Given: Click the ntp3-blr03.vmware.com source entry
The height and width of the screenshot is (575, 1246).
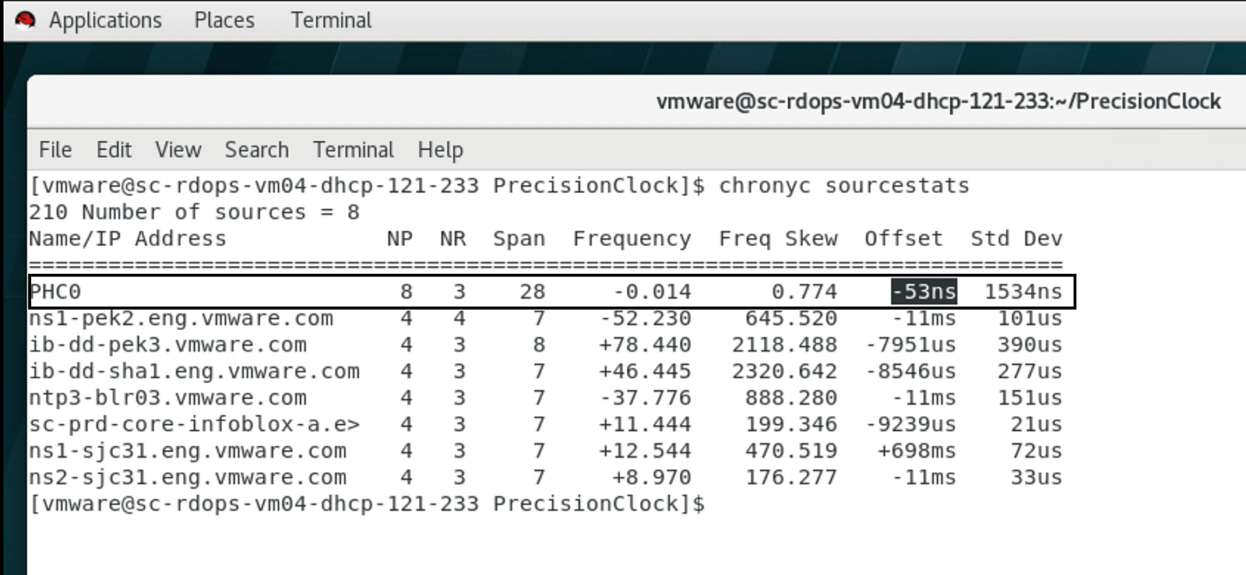Looking at the screenshot, I should click(167, 398).
